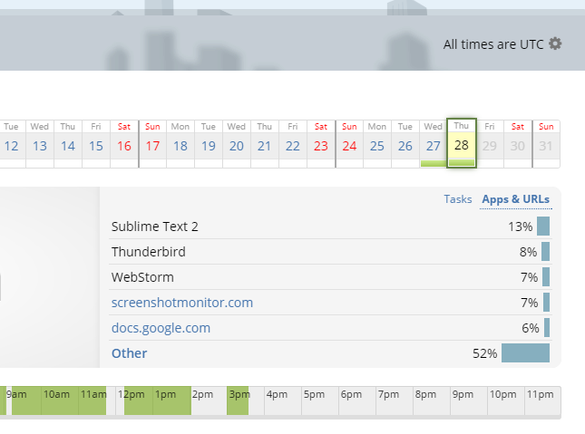Select Tuesday 19 in the calendar

coord(209,144)
